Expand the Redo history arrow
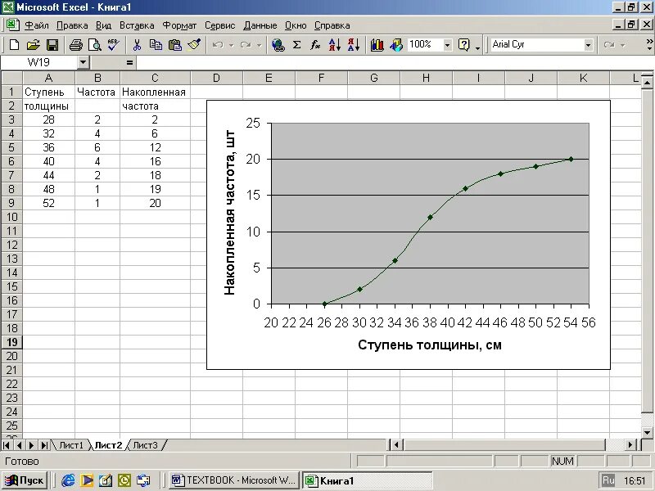This screenshot has height=491, width=655. [x=259, y=45]
